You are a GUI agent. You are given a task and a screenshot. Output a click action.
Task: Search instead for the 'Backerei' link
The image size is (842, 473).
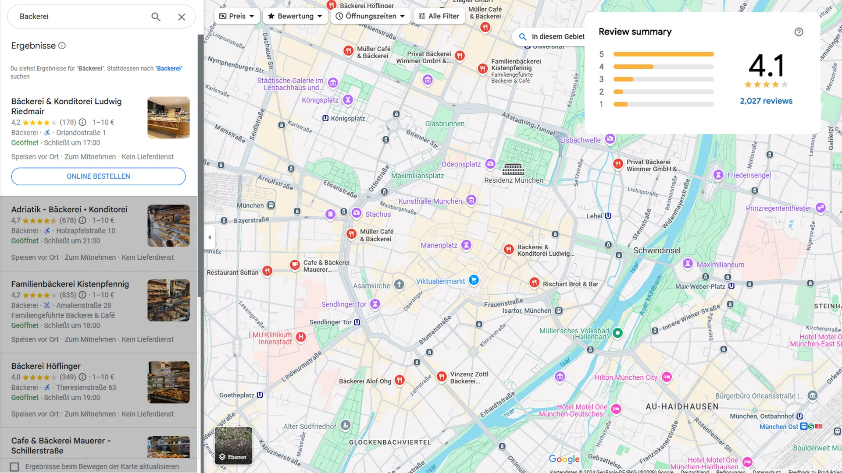pos(169,68)
